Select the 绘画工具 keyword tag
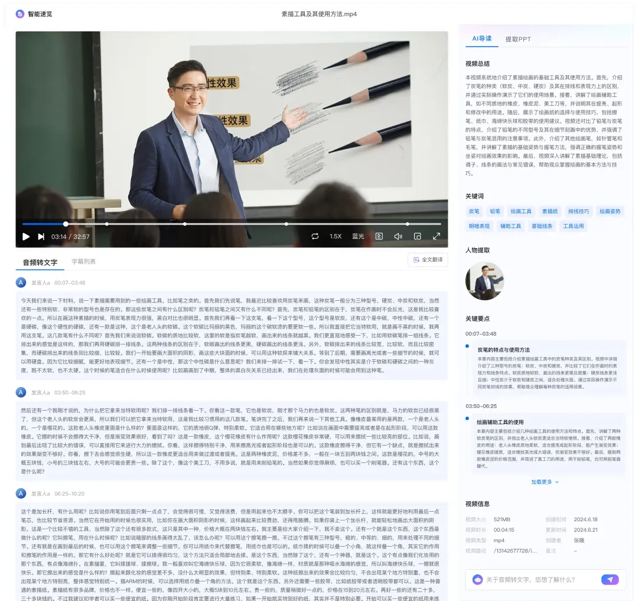This screenshot has width=638, height=601. tap(521, 211)
